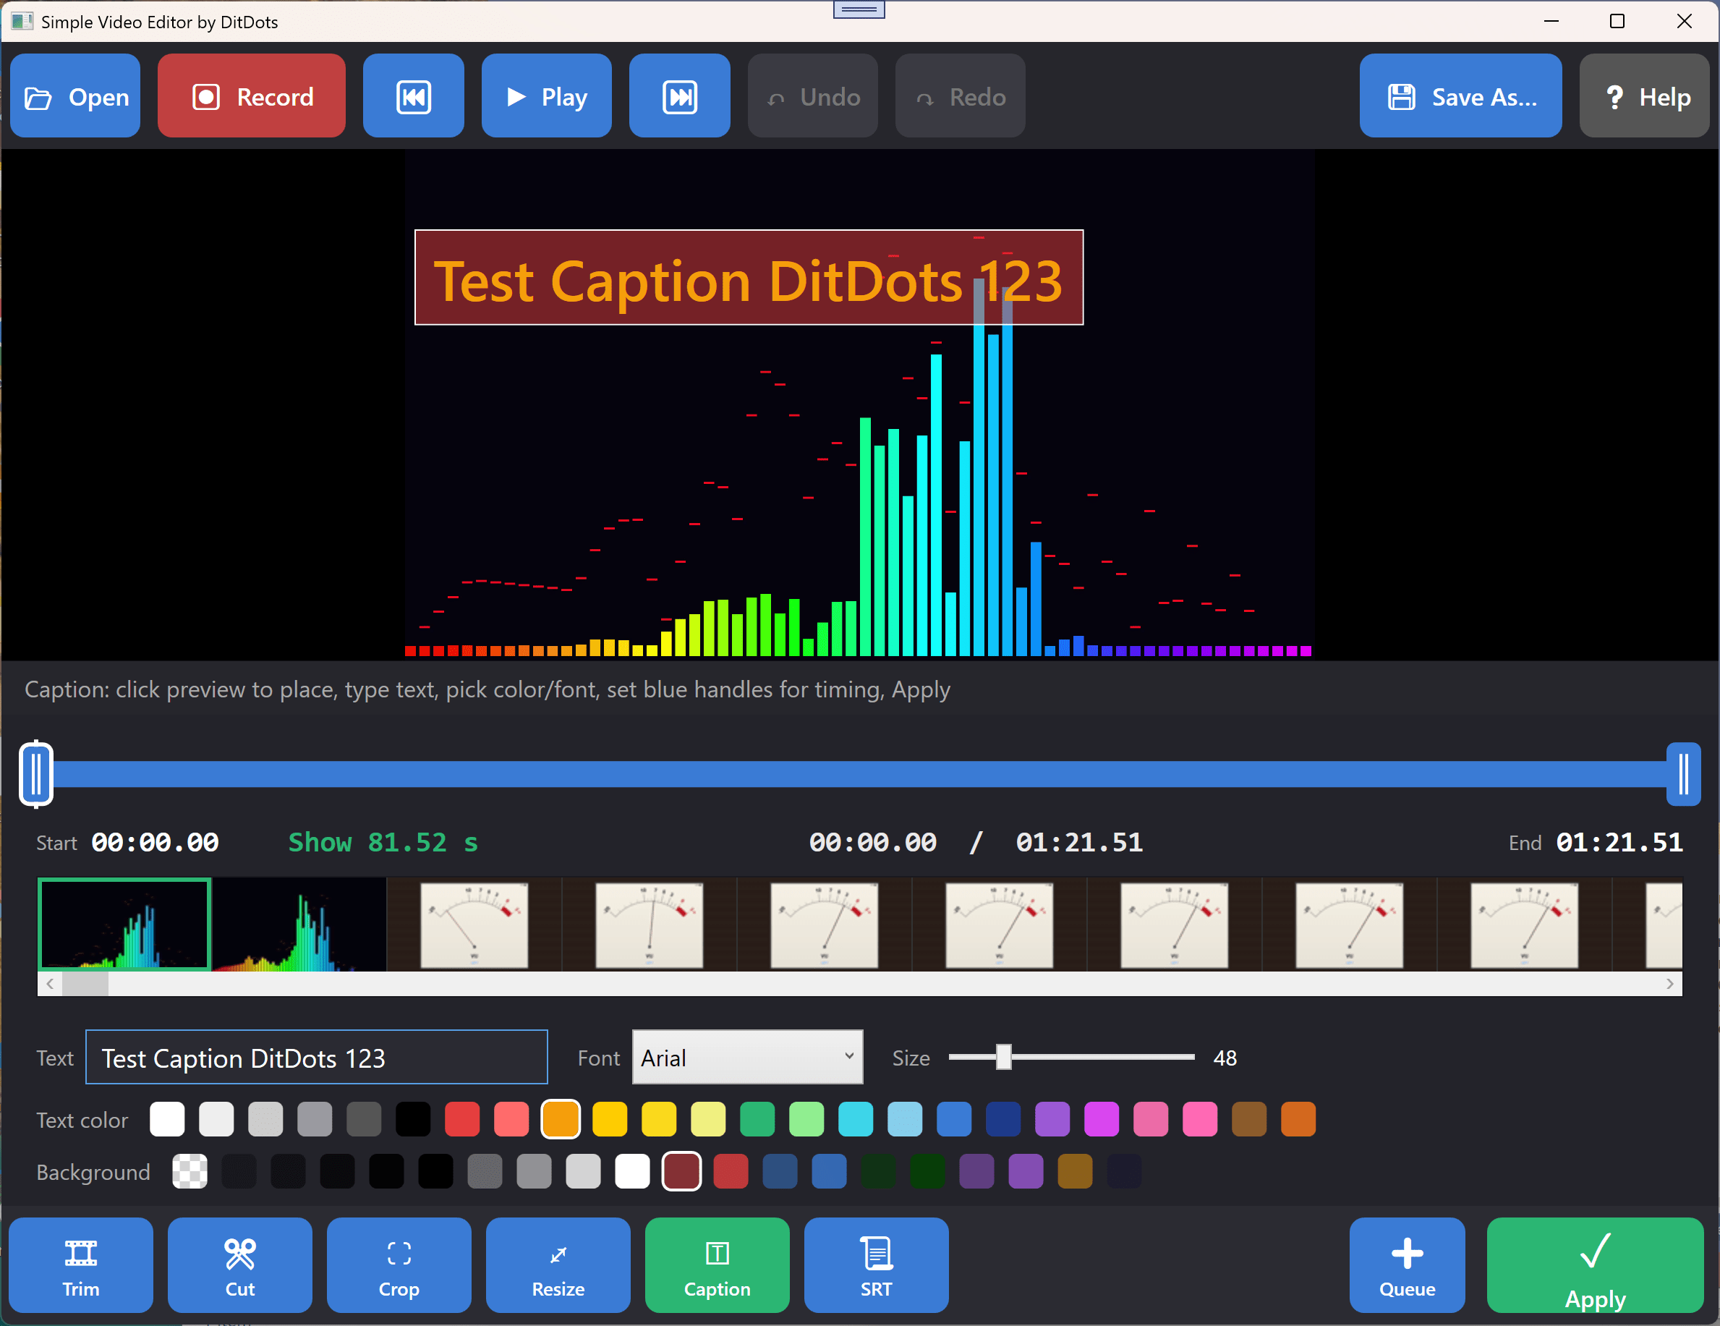This screenshot has width=1720, height=1326.
Task: Open the SRT subtitle tool
Action: click(877, 1265)
